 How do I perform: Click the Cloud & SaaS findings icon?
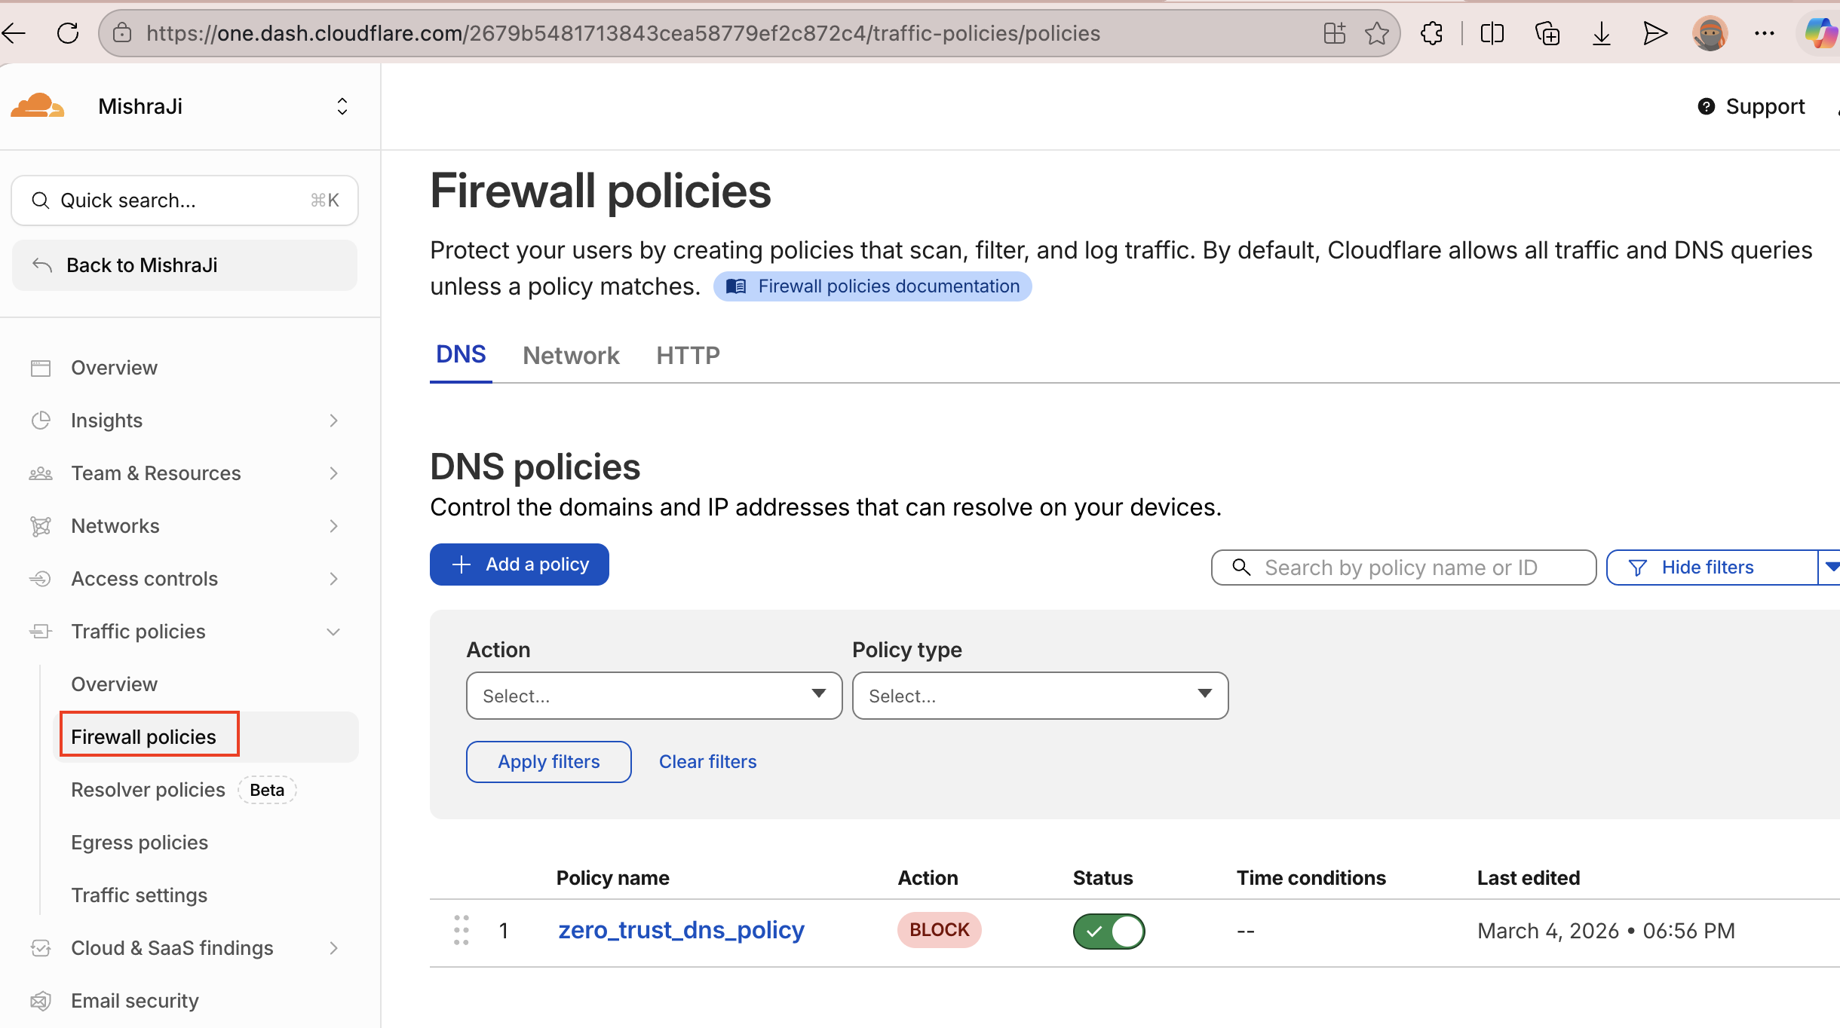click(x=41, y=947)
